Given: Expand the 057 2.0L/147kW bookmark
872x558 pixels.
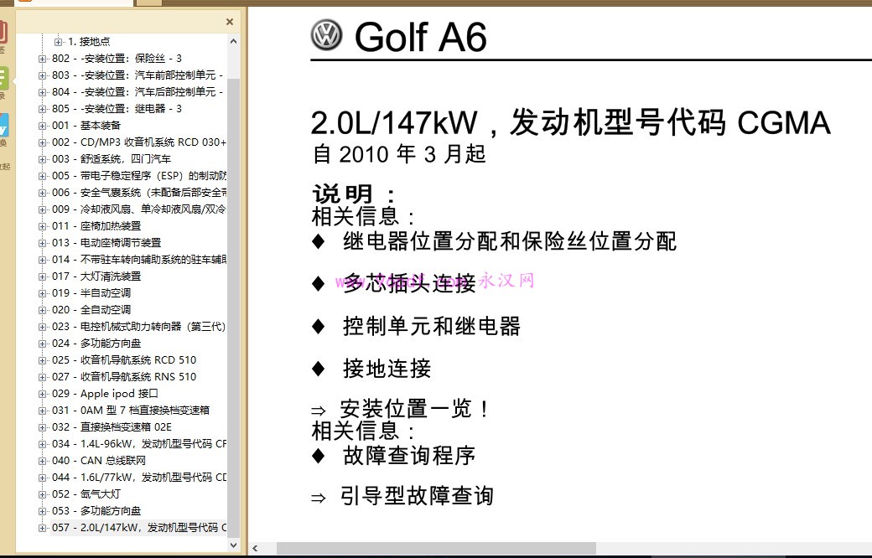Looking at the screenshot, I should click(42, 528).
